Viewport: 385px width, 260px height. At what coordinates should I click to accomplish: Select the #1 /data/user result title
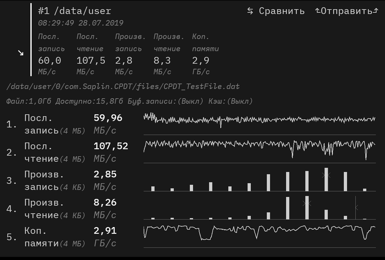74,11
